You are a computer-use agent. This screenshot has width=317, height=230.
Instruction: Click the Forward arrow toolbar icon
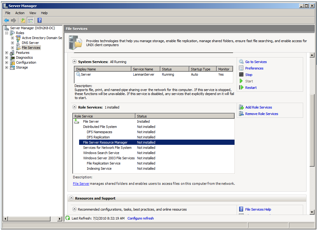point(14,20)
